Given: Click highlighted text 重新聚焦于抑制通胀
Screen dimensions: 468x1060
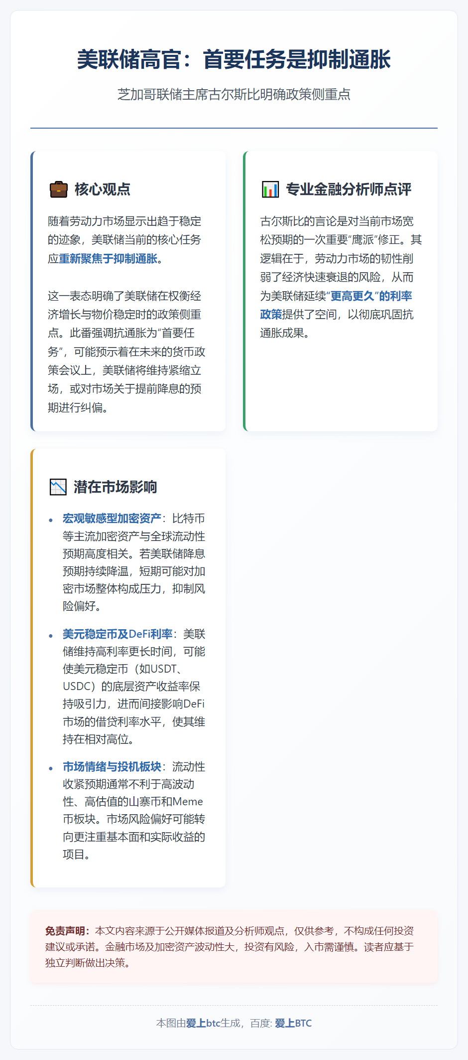Looking at the screenshot, I should click(x=108, y=259).
